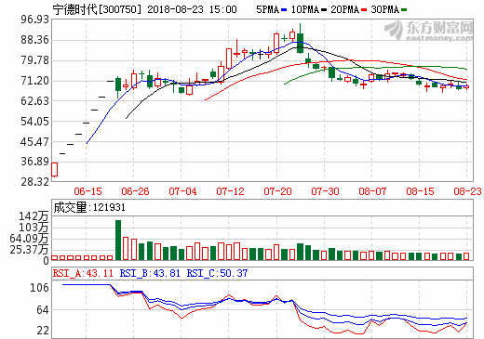Click the 成交量:121931 volume label
Image resolution: width=484 pixels, height=339 pixels.
pos(89,207)
